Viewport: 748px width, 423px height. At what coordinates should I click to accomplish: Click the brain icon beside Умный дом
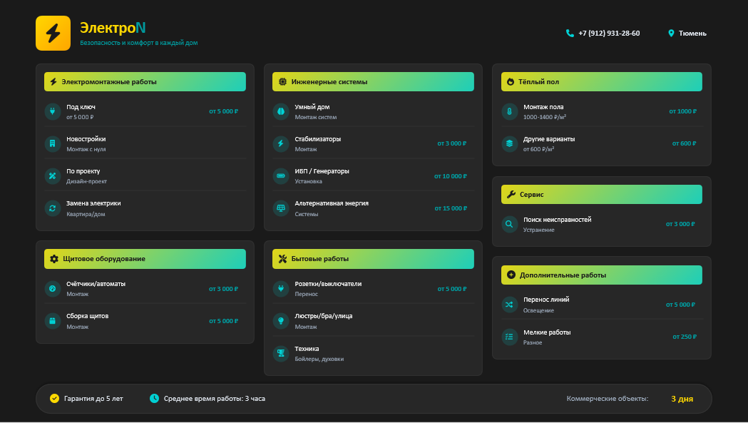tap(281, 111)
